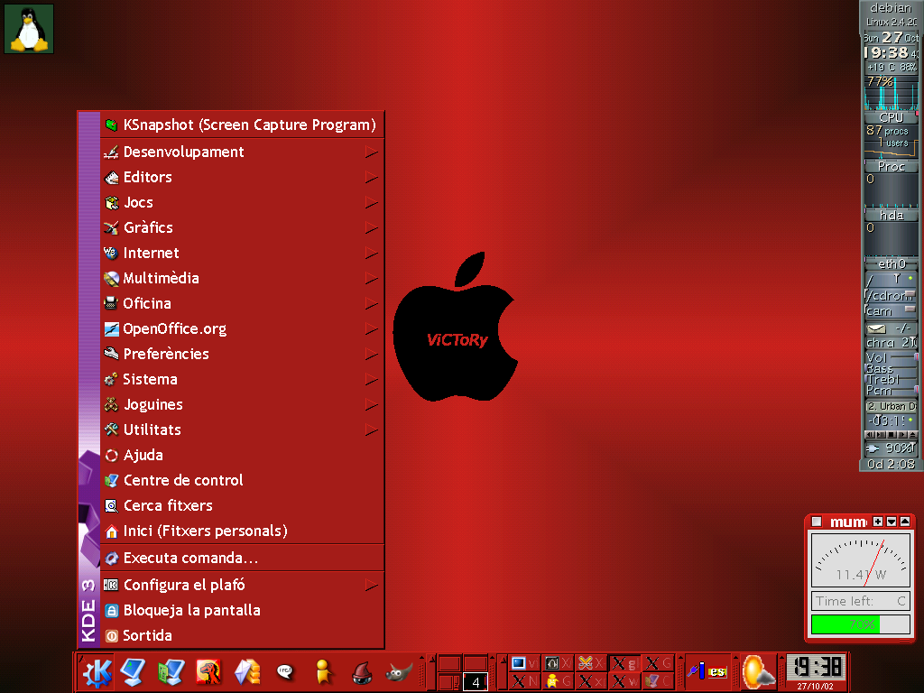Click the red wizard hat launcher
924x693 pixels.
coord(362,672)
